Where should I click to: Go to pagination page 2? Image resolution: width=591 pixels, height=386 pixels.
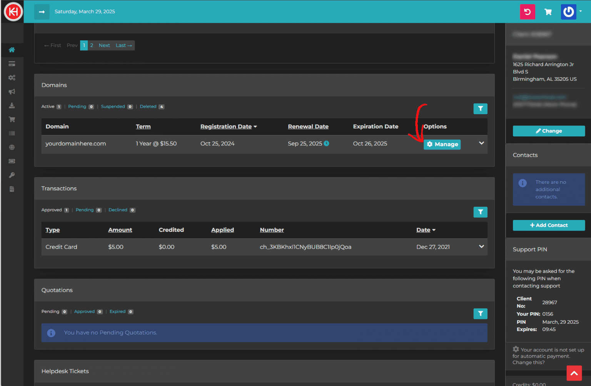pos(92,45)
